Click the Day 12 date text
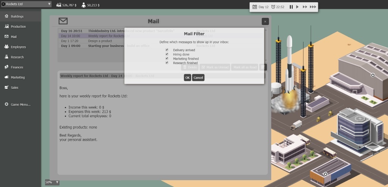Image resolution: width=388 pixels, height=187 pixels. 264,7
